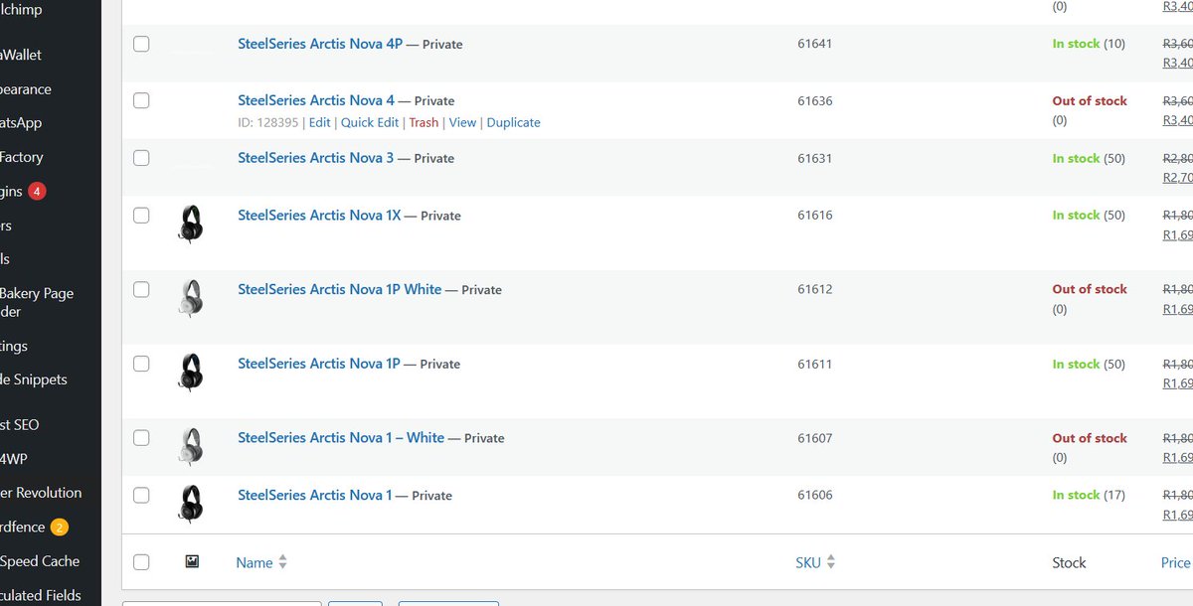
Task: Open SteelSeries Arctis Nova 3 product link
Action: (316, 158)
